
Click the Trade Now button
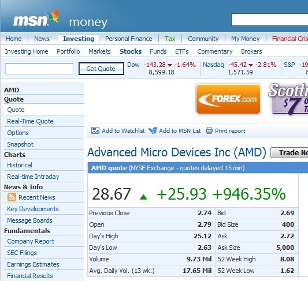click(290, 152)
